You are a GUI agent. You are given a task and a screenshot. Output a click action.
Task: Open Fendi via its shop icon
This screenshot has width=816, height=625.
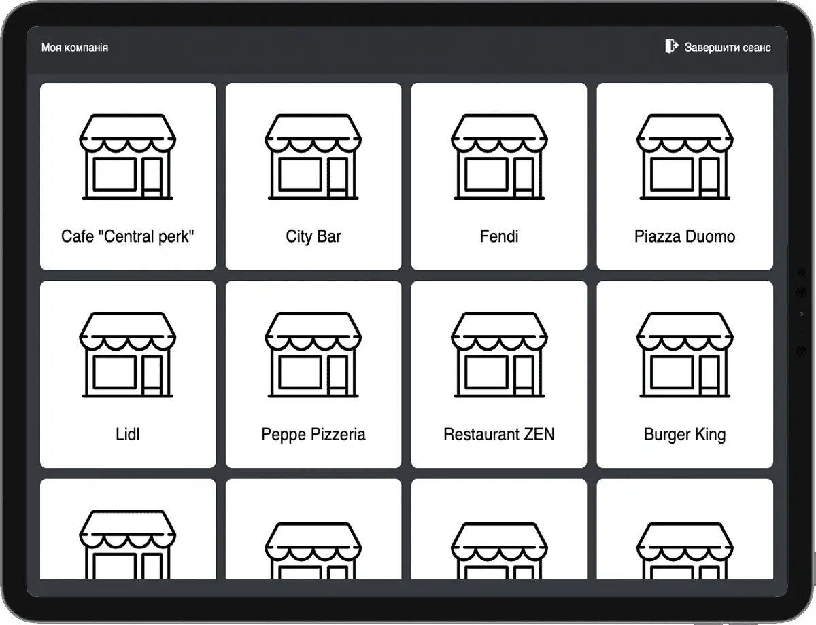click(x=499, y=157)
